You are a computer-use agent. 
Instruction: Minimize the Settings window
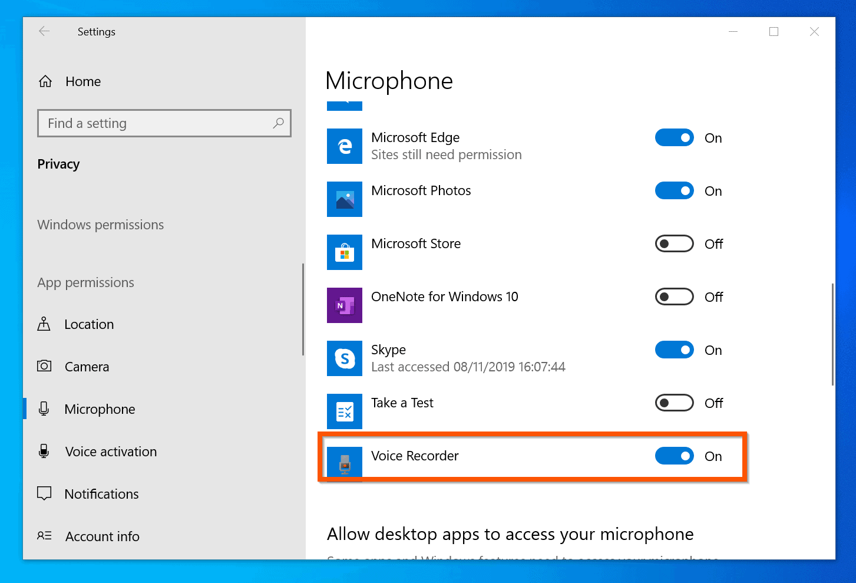tap(733, 32)
